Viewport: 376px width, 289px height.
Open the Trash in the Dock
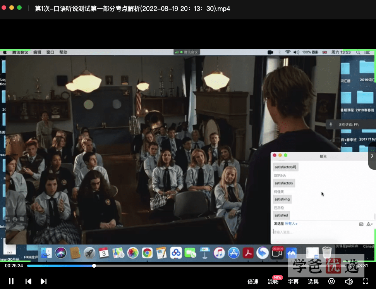(326, 253)
